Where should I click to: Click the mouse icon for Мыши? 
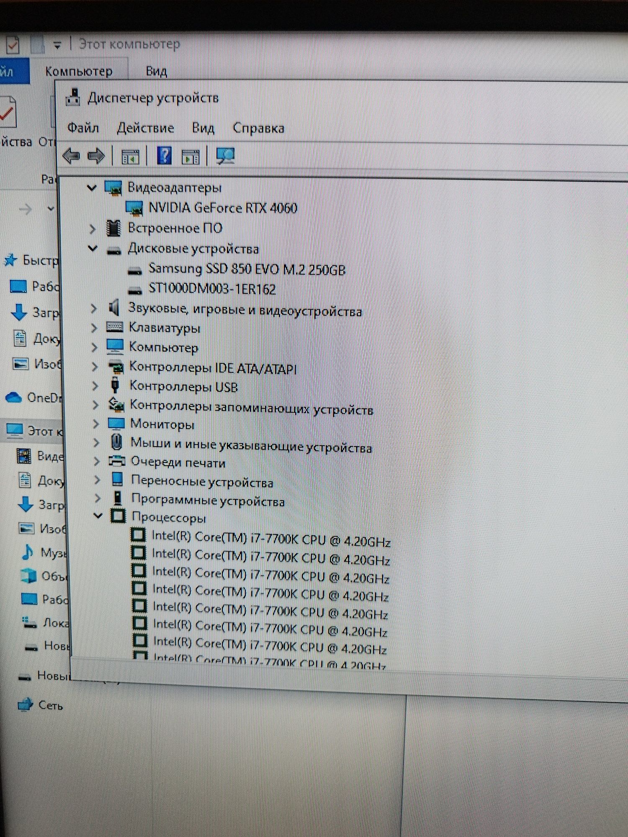117,442
